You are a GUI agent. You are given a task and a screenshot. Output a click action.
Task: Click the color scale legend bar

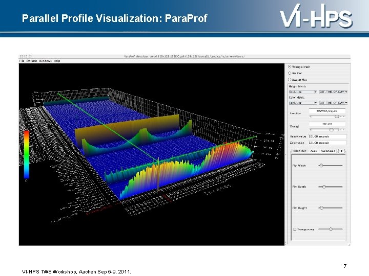pos(27,154)
